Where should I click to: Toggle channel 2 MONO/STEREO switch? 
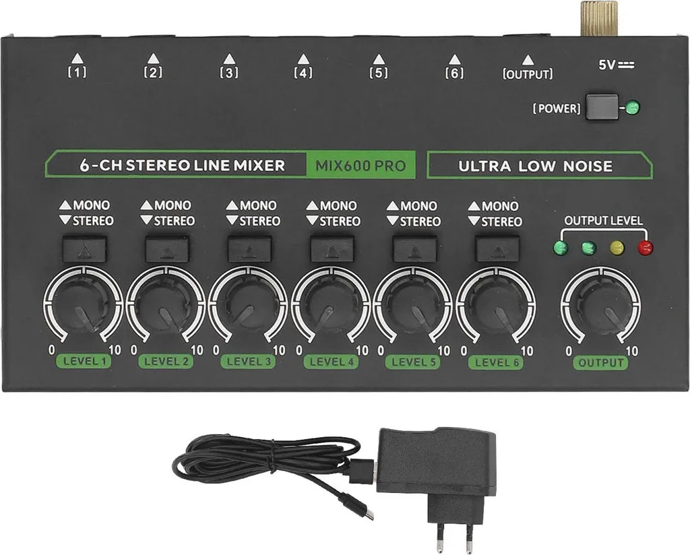pyautogui.click(x=167, y=250)
